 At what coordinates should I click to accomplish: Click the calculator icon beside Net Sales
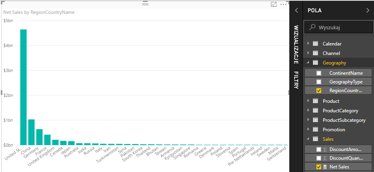click(325, 167)
